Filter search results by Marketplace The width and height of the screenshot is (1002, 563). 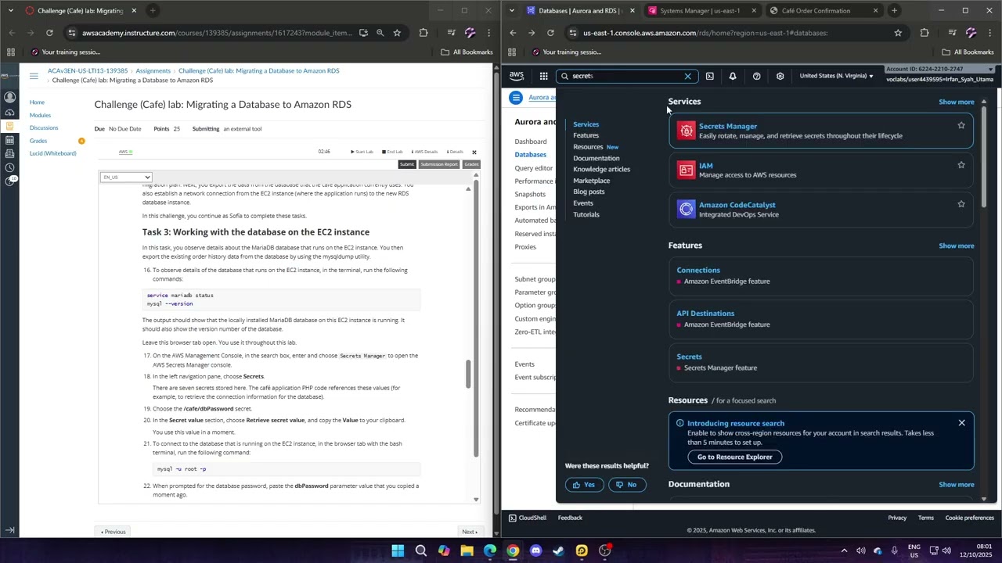tap(591, 181)
